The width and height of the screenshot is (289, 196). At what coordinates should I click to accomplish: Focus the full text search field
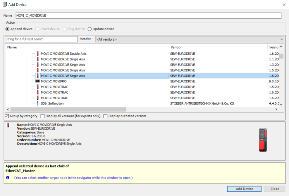click(41, 39)
